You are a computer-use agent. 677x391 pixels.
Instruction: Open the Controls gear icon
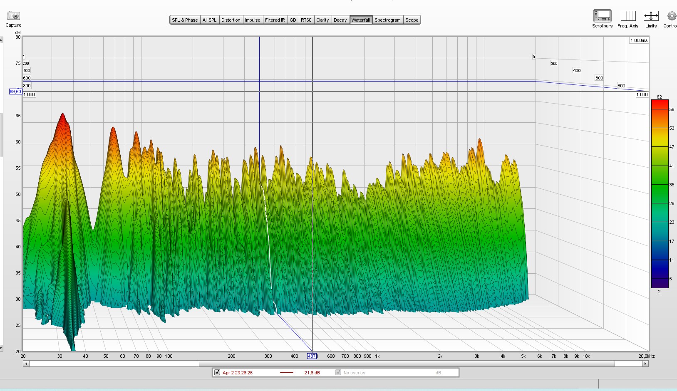pos(671,16)
